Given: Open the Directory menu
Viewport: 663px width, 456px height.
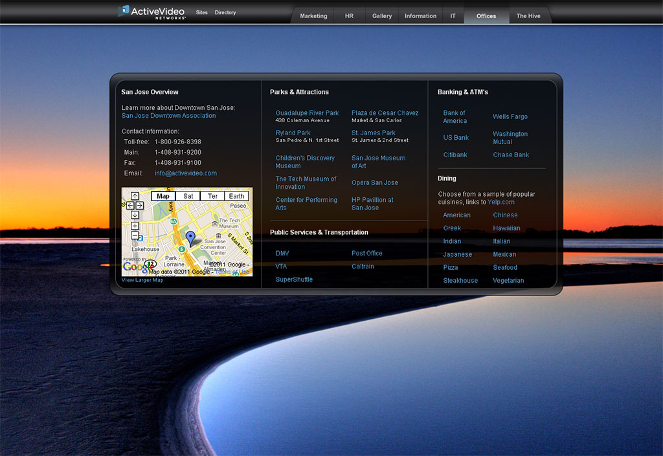Looking at the screenshot, I should point(225,13).
